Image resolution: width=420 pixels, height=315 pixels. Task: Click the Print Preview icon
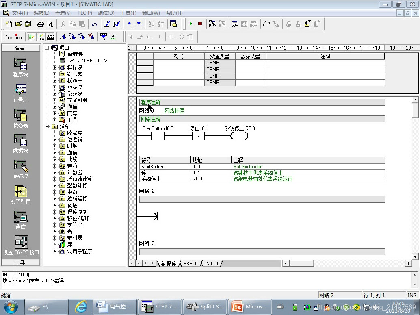(50, 24)
